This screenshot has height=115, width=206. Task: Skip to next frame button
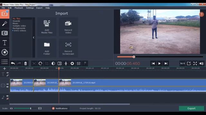coord(166,64)
